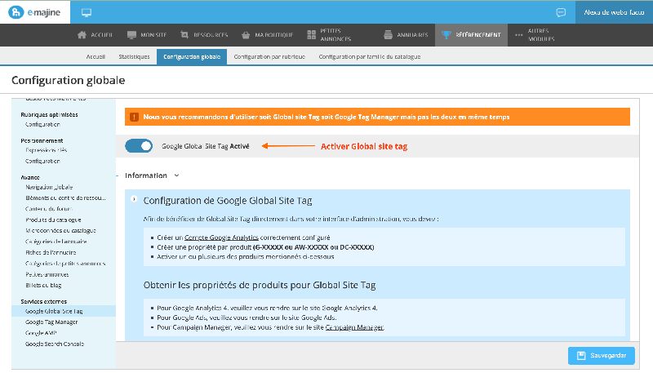653x373 pixels.
Task: Click the grid icon for Petites Annonces
Action: [312, 35]
